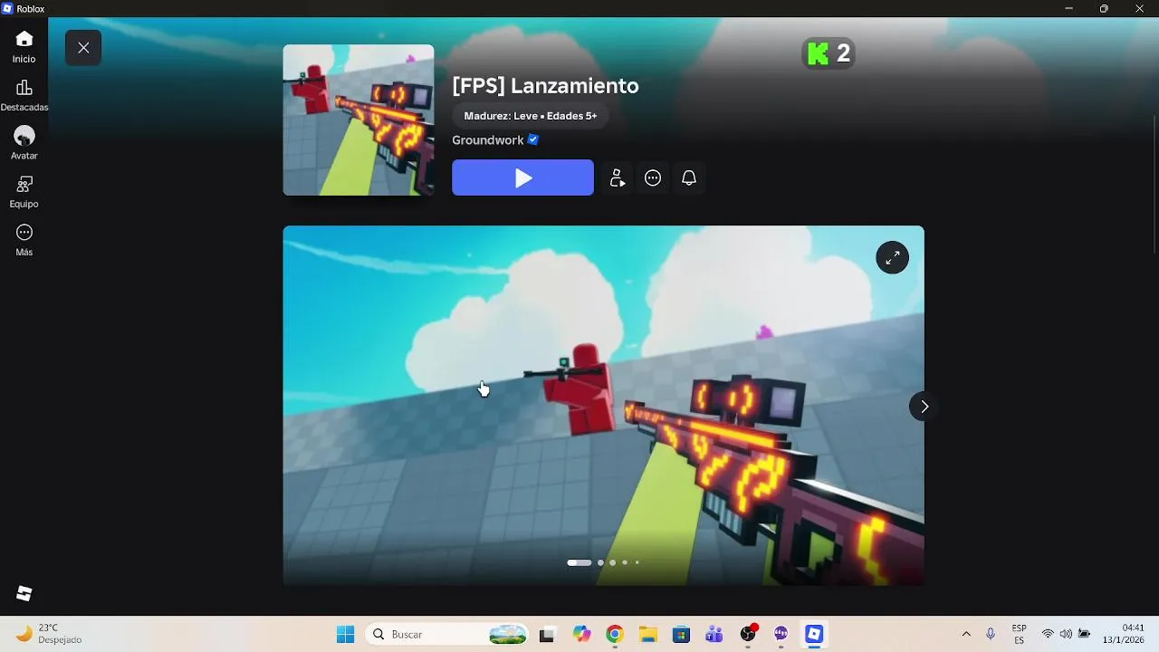
Task: Start the game with the blue Play button
Action: click(523, 177)
